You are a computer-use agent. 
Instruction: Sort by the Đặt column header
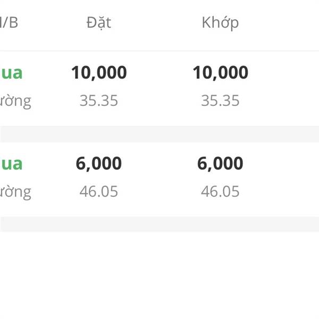point(99,22)
